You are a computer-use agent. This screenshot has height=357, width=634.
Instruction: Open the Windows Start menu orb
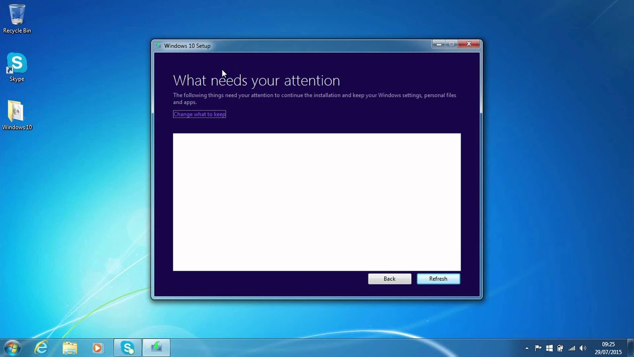(x=12, y=348)
